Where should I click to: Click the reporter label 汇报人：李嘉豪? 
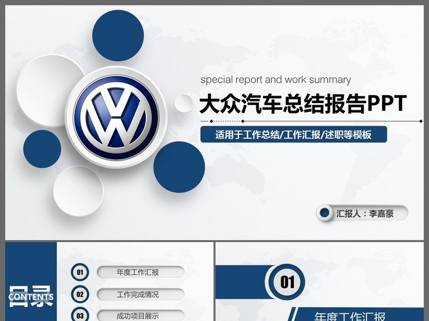(x=365, y=213)
